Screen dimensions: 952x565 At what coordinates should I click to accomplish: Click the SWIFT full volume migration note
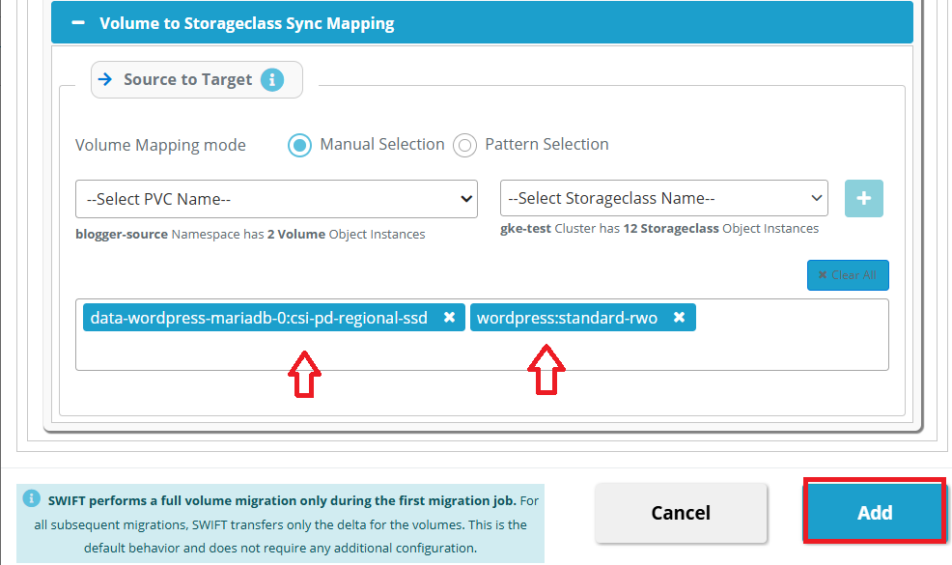pos(281,524)
